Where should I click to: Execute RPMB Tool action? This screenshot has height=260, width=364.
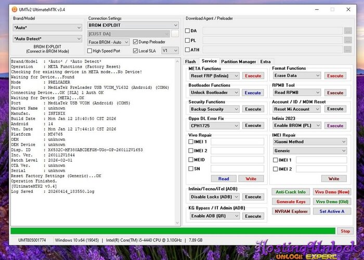pos(335,93)
